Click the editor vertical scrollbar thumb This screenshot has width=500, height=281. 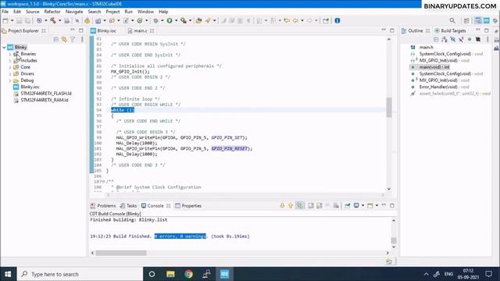click(389, 108)
